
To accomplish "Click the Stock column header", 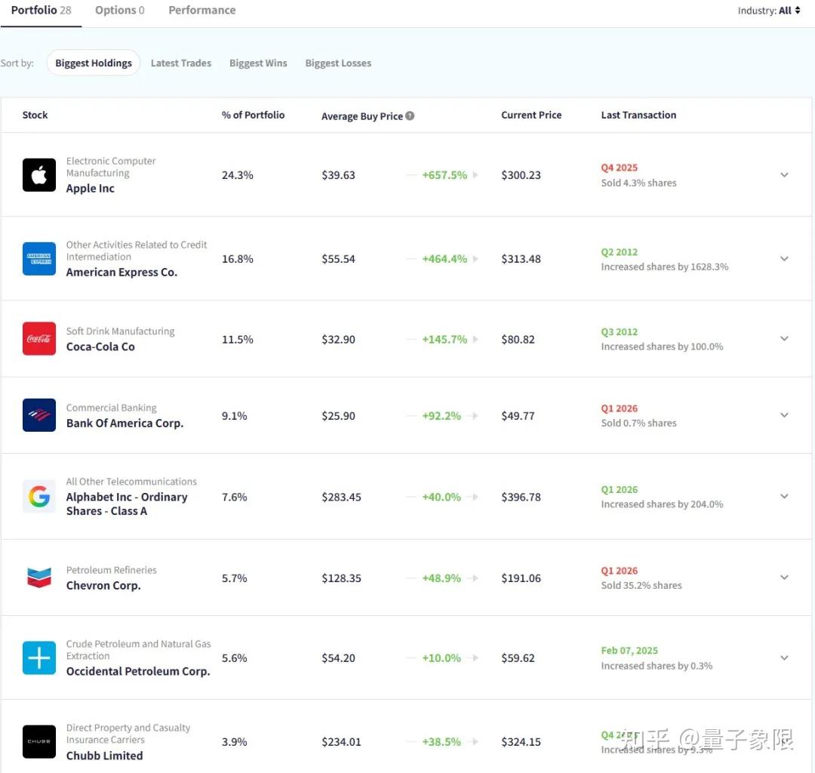I will pos(35,115).
